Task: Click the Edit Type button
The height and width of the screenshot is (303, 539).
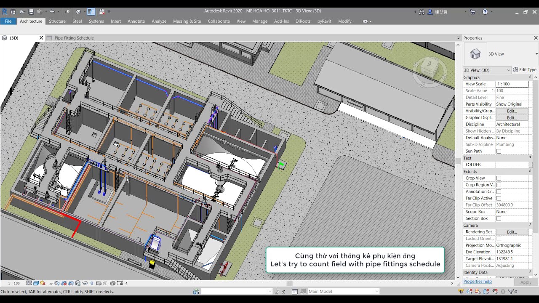Action: pyautogui.click(x=525, y=70)
